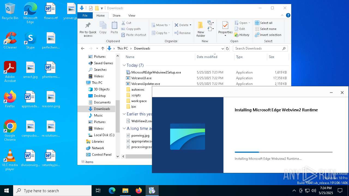
Task: Click the Copy ribbon icon
Action: (x=103, y=27)
